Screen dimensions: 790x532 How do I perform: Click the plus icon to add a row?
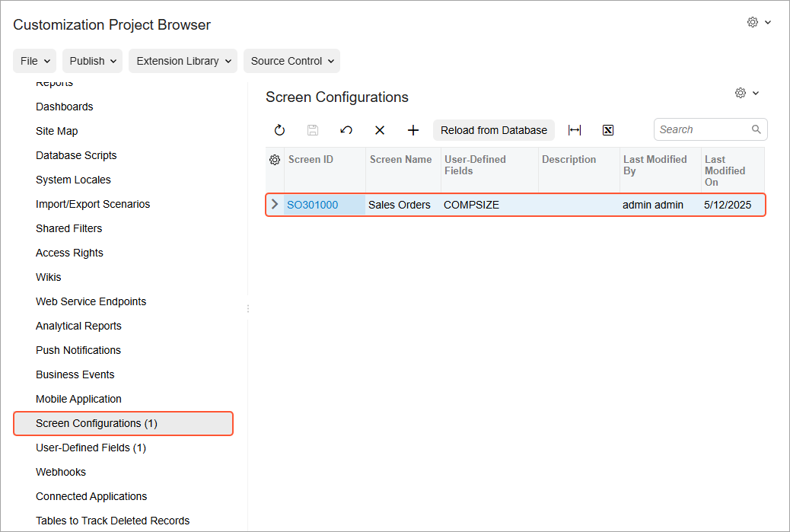[x=413, y=130]
